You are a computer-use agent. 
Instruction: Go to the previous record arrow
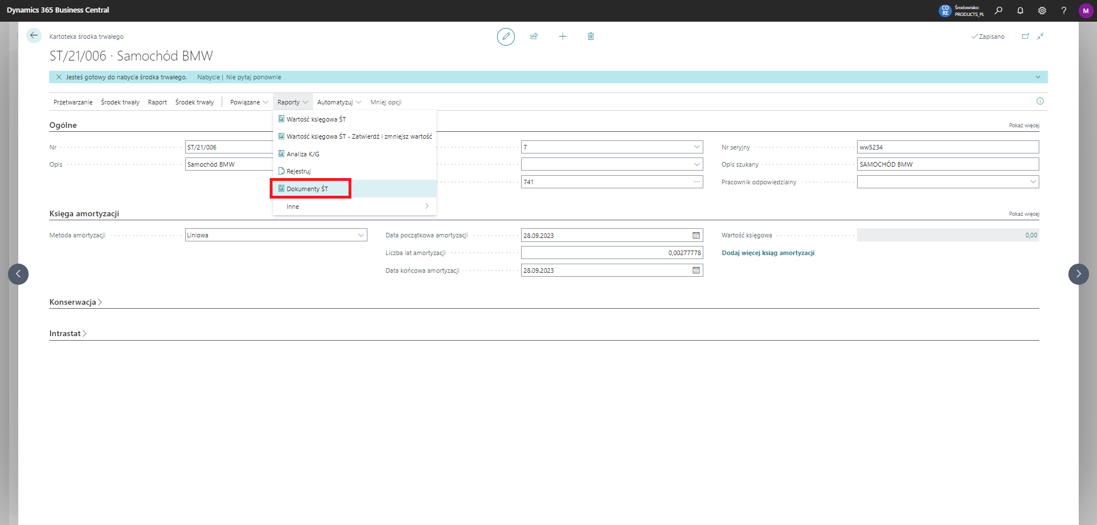click(x=18, y=274)
